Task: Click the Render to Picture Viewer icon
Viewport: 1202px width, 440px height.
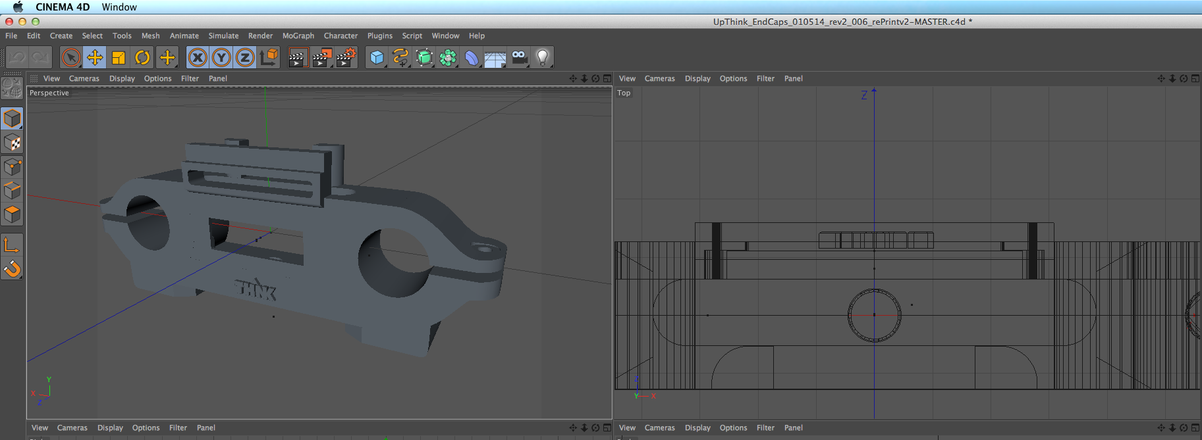Action: [322, 58]
